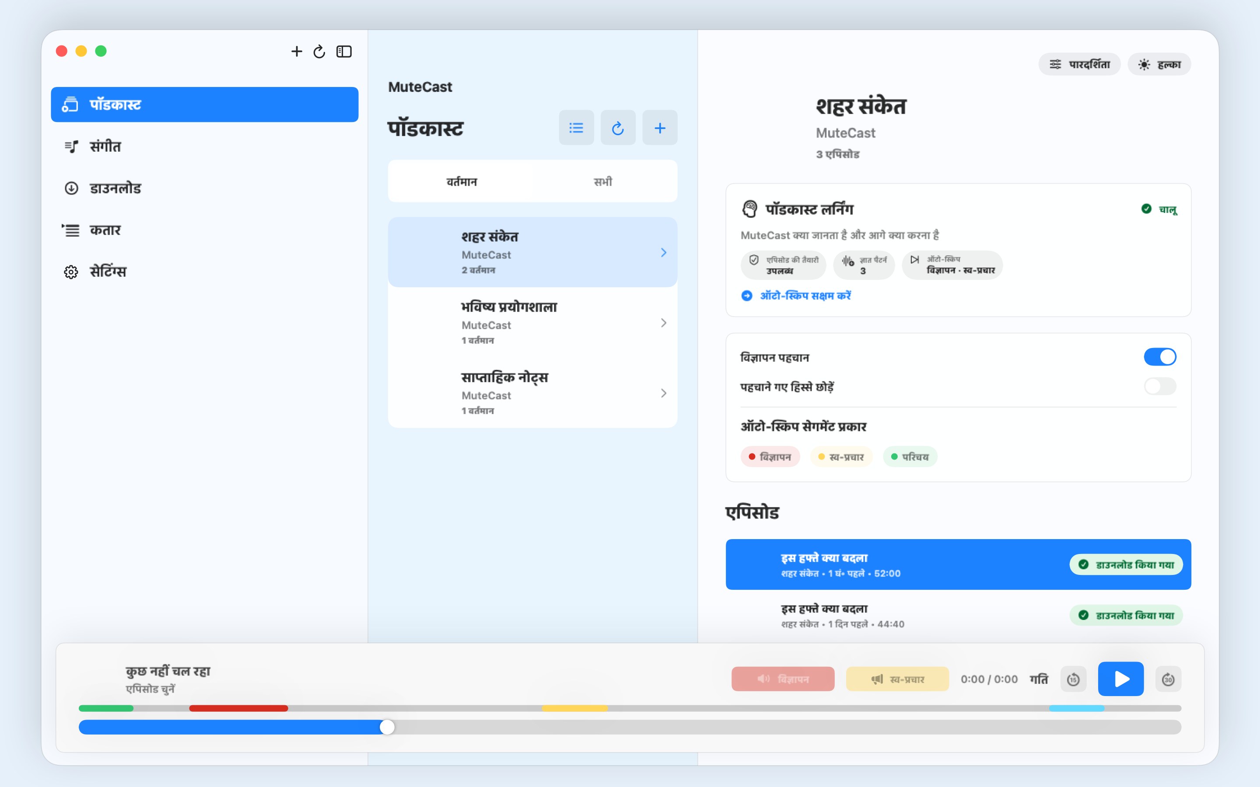Select the साप्ताहिक नोट्स podcast row

click(532, 393)
